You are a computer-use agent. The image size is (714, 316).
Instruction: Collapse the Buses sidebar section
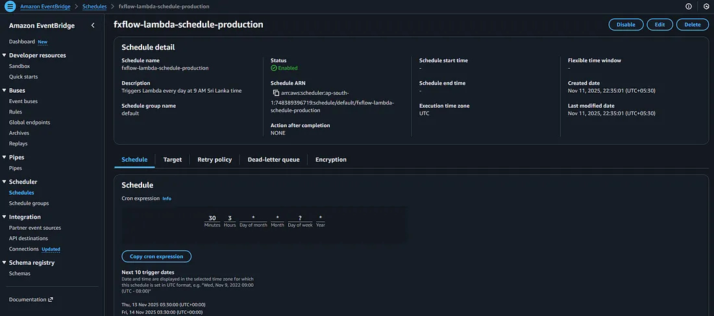[x=4, y=90]
